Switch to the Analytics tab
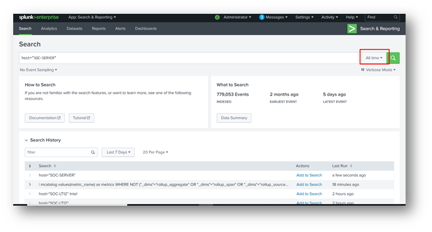 coord(49,29)
